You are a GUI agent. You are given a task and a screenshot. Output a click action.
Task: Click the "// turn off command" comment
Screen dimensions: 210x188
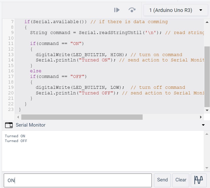click(x=158, y=88)
